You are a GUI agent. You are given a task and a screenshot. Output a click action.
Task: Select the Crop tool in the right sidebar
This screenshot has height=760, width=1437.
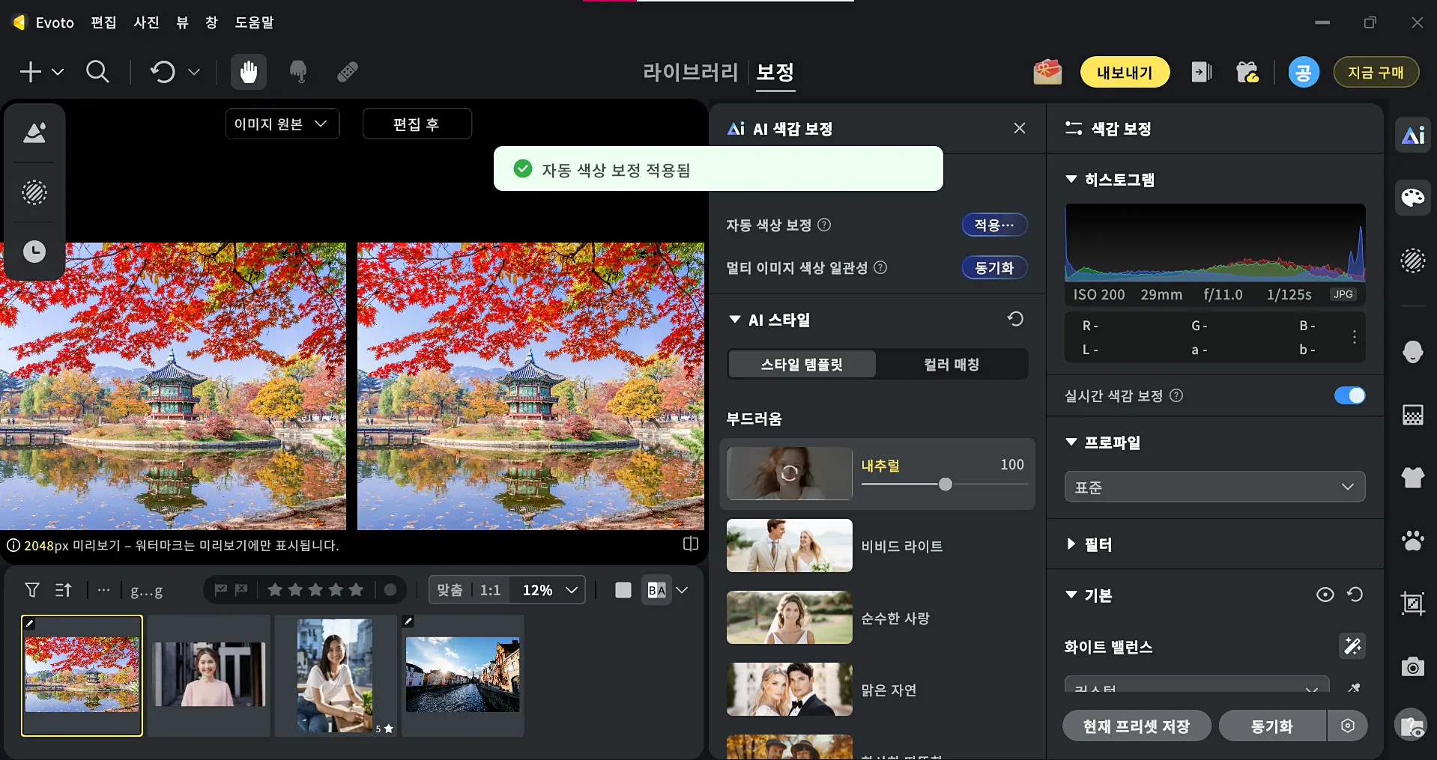click(1412, 604)
